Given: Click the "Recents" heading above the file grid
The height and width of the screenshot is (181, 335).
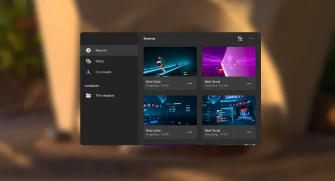Looking at the screenshot, I should (x=149, y=39).
